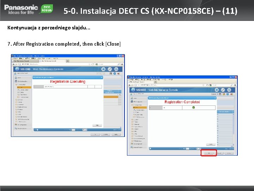
Task: Click green check status icon in Registration Completed table
Action: (193, 108)
